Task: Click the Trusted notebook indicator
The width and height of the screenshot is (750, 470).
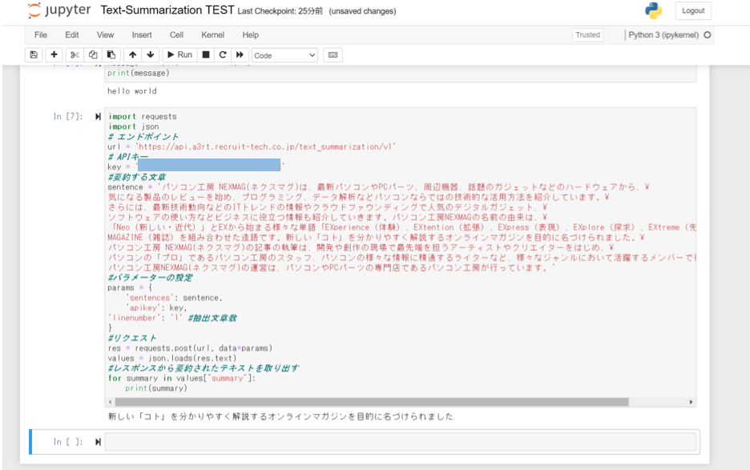Action: (x=587, y=35)
